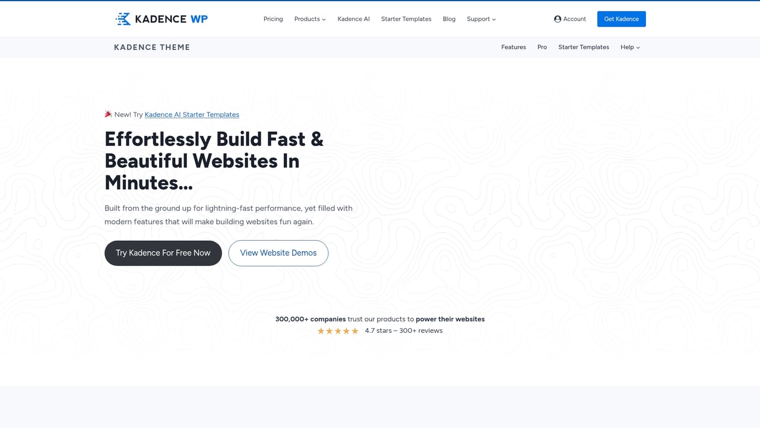Select Blog in the top navigation
Image resolution: width=760 pixels, height=428 pixels.
pos(449,18)
